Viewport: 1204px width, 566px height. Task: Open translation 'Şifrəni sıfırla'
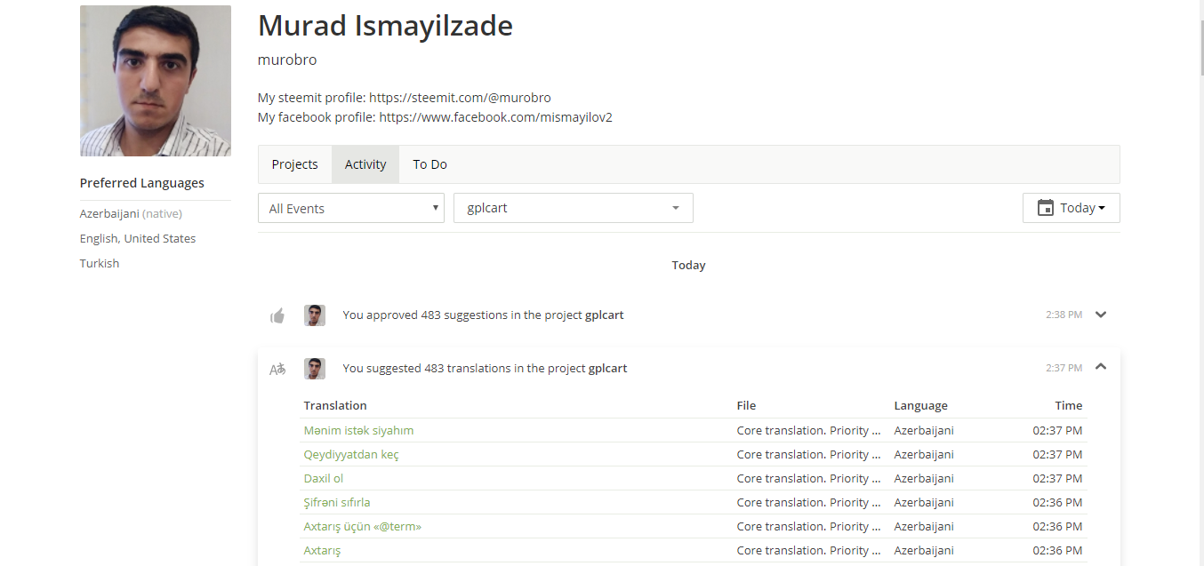coord(337,502)
